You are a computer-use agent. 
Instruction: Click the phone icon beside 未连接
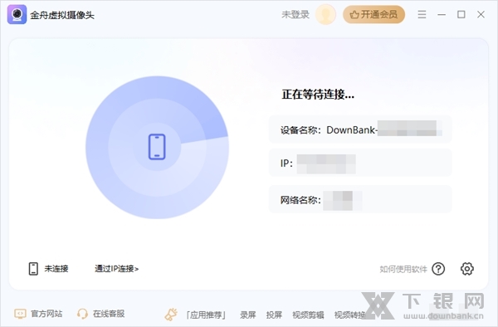tap(33, 269)
